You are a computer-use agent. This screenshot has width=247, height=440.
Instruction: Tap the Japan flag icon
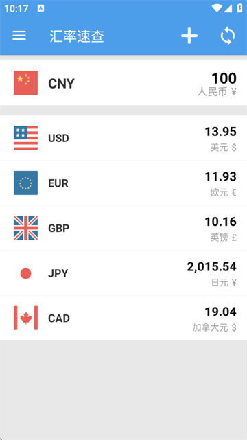[26, 273]
